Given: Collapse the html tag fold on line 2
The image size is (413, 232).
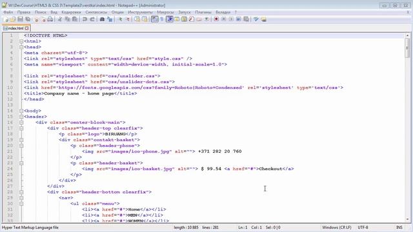Looking at the screenshot, I should pos(21,41).
